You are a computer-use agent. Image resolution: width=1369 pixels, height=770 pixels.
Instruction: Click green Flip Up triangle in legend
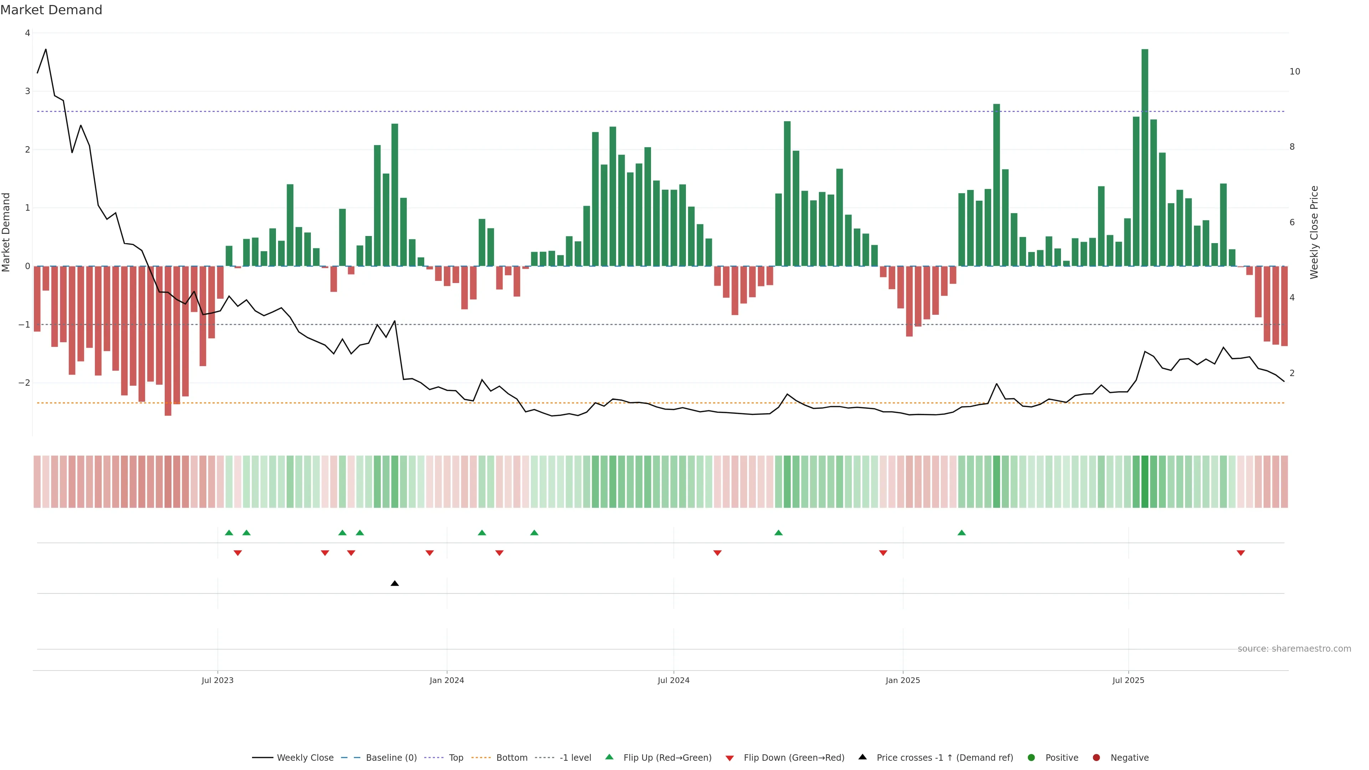pos(610,757)
